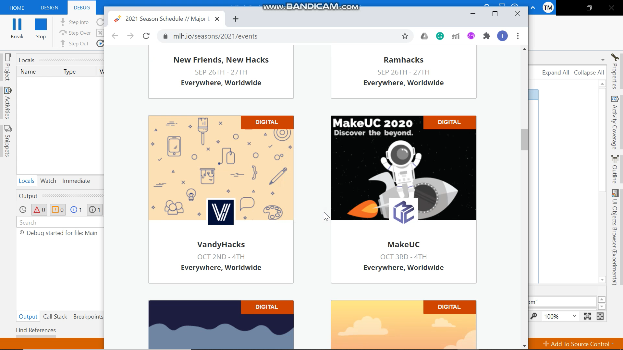Toggle the error messages filter in Output
The height and width of the screenshot is (350, 623).
click(40, 210)
